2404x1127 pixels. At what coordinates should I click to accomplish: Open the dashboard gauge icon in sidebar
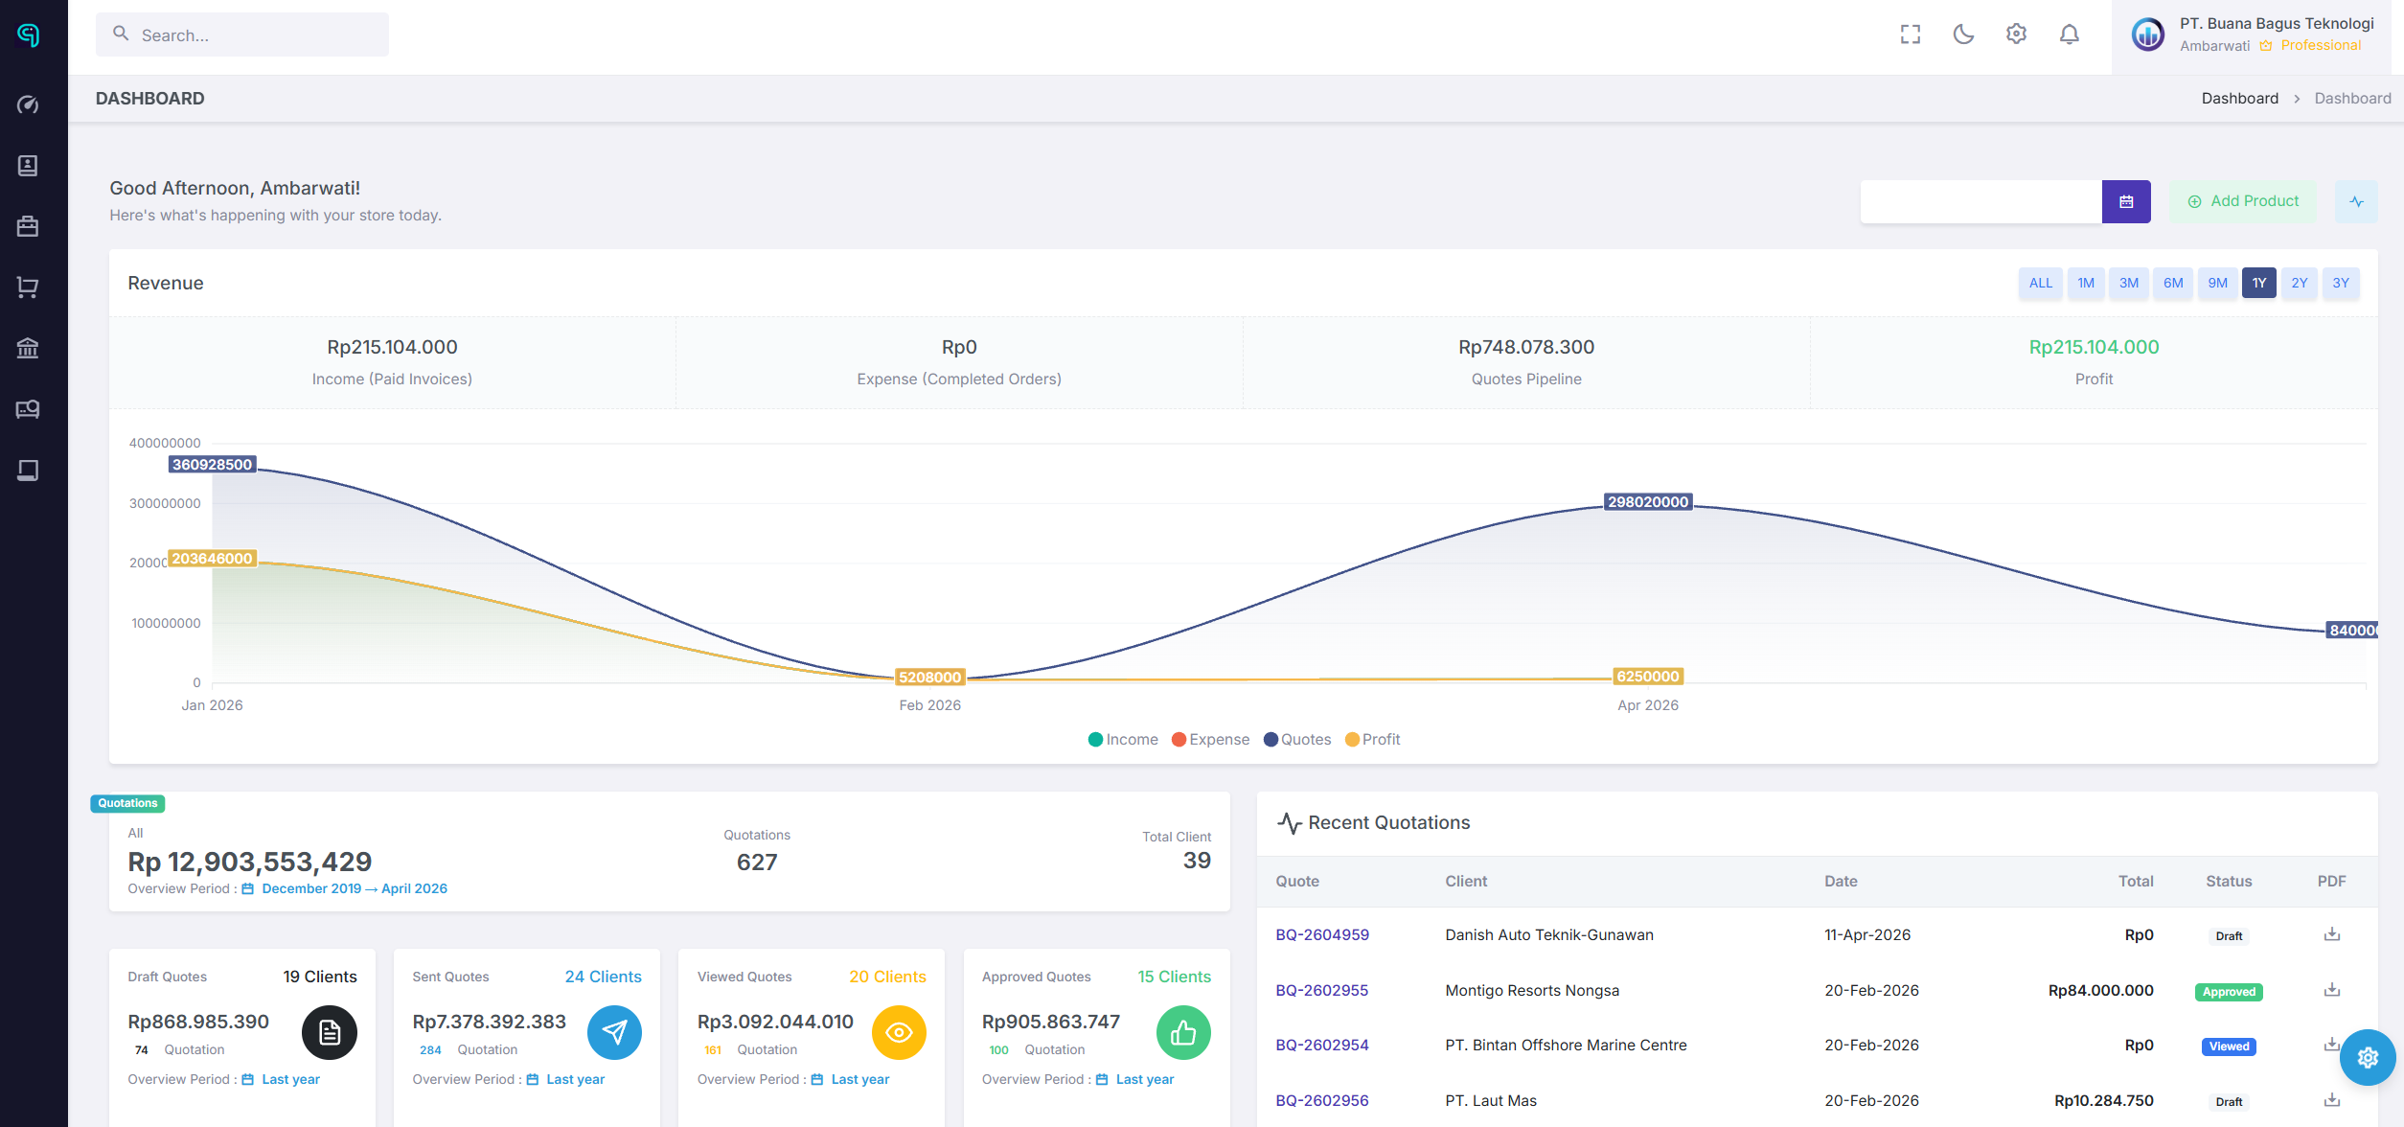point(28,104)
